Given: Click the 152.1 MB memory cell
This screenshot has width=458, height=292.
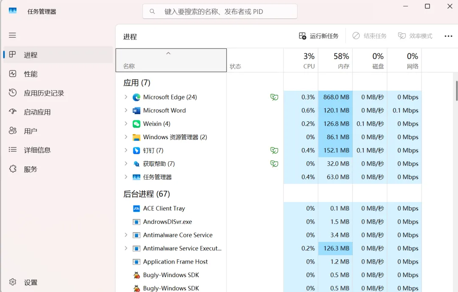Looking at the screenshot, I should [x=335, y=151].
